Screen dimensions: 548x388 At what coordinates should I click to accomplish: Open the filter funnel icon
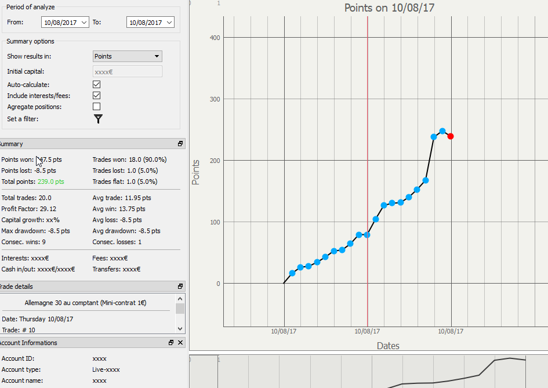coord(98,119)
